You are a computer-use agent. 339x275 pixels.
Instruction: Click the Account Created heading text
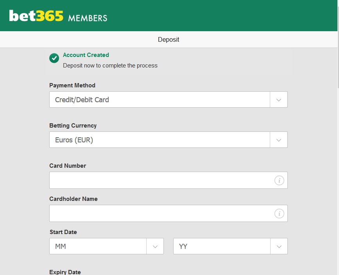(x=86, y=55)
